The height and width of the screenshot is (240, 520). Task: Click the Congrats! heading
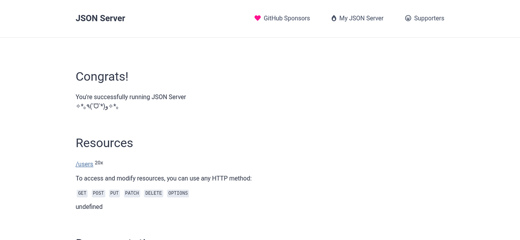point(102,77)
